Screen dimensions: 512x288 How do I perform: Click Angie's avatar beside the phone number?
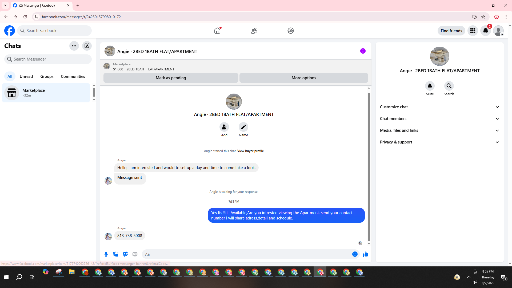click(x=108, y=237)
